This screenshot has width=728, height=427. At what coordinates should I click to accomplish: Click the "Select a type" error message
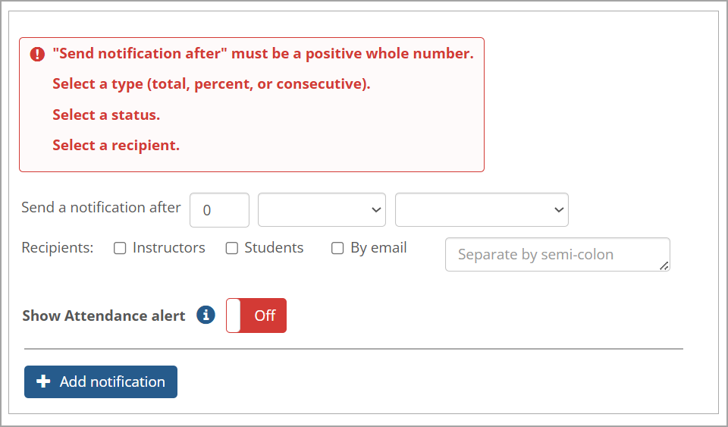[x=211, y=84]
